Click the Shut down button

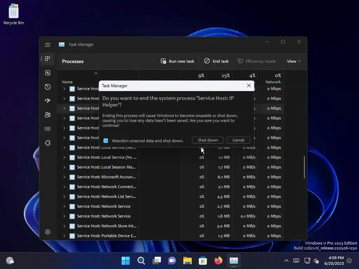pos(208,140)
